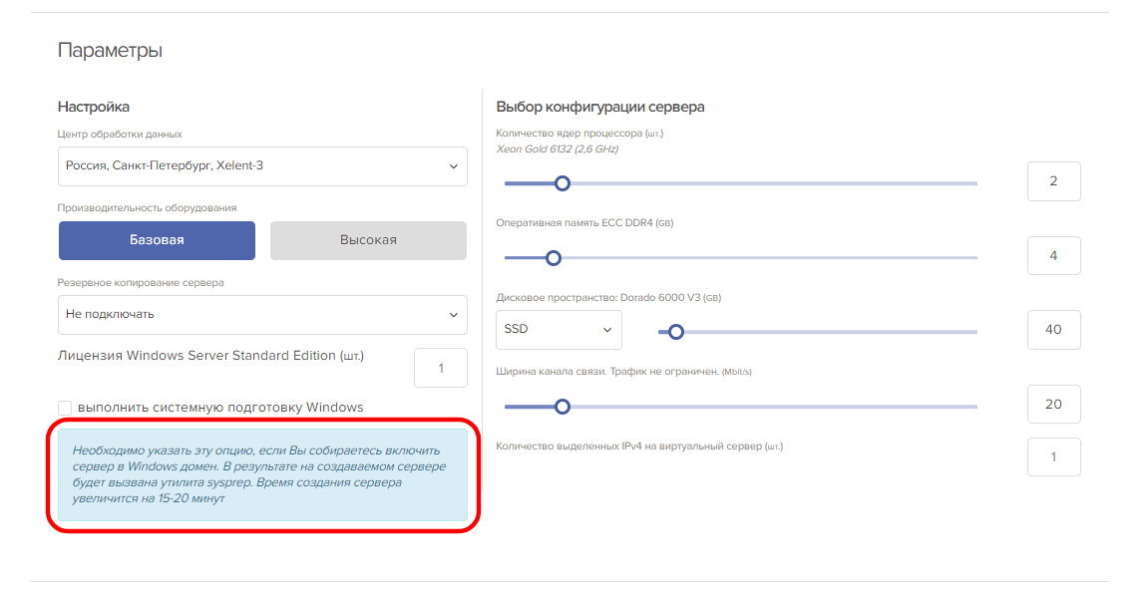1147x593 pixels.
Task: Click the CPU cores number field
Action: pos(1053,181)
